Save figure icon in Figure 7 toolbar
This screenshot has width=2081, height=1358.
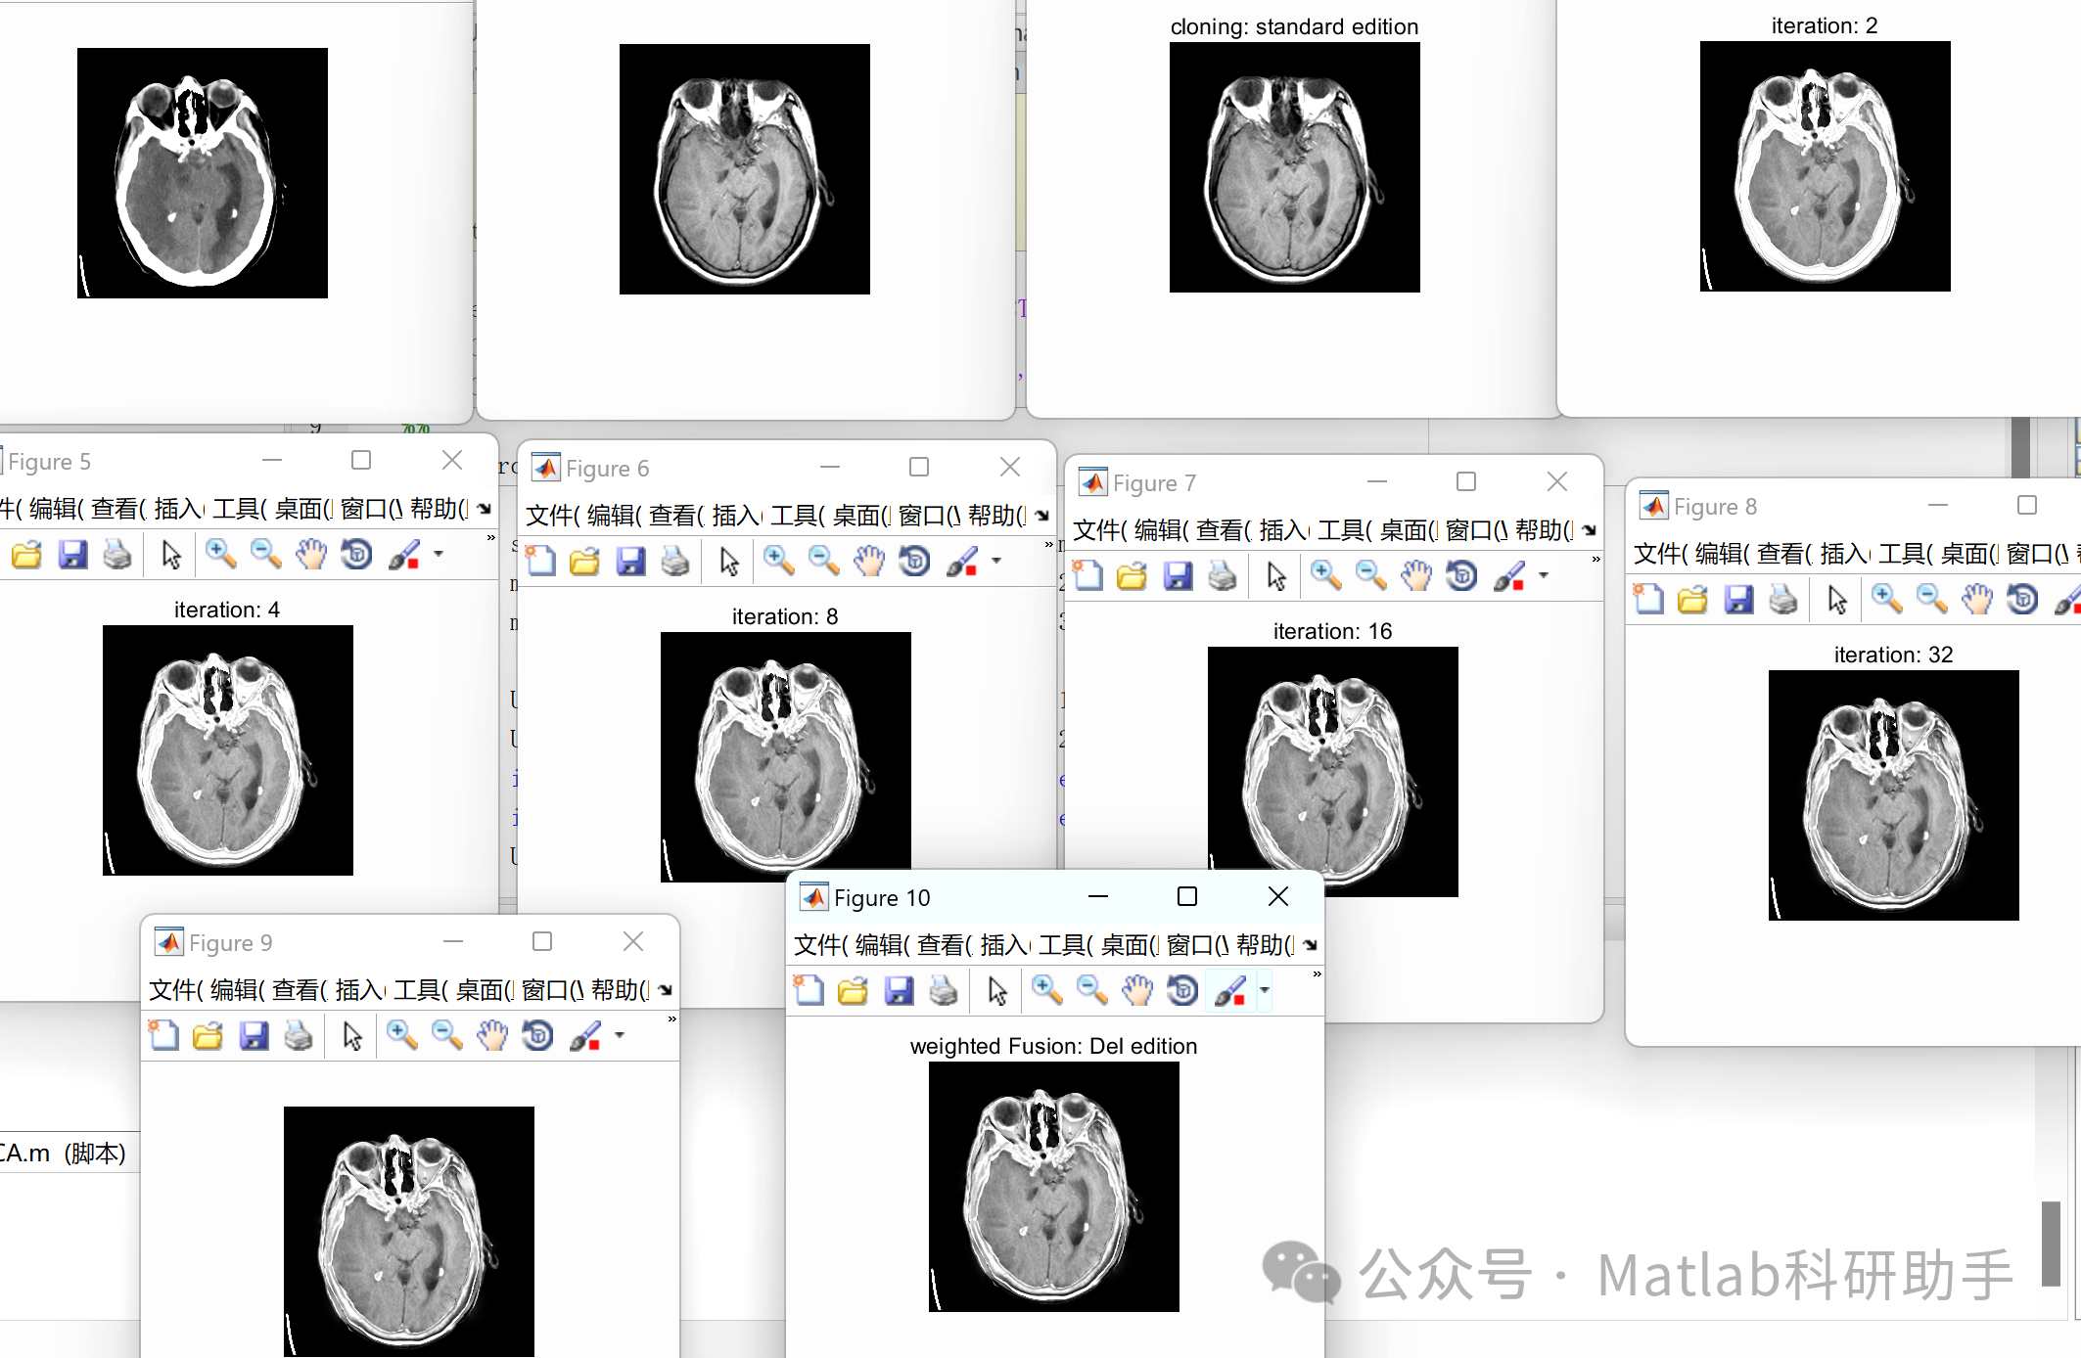pos(1178,576)
